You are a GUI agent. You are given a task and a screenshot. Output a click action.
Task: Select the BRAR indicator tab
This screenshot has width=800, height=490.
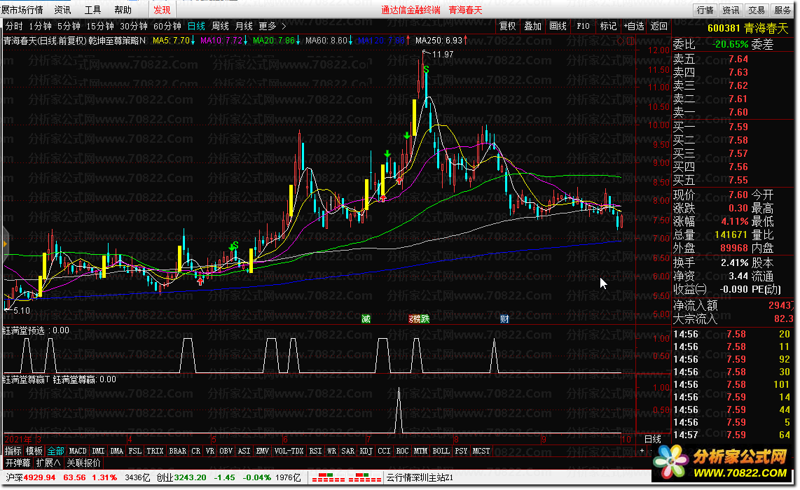(177, 451)
